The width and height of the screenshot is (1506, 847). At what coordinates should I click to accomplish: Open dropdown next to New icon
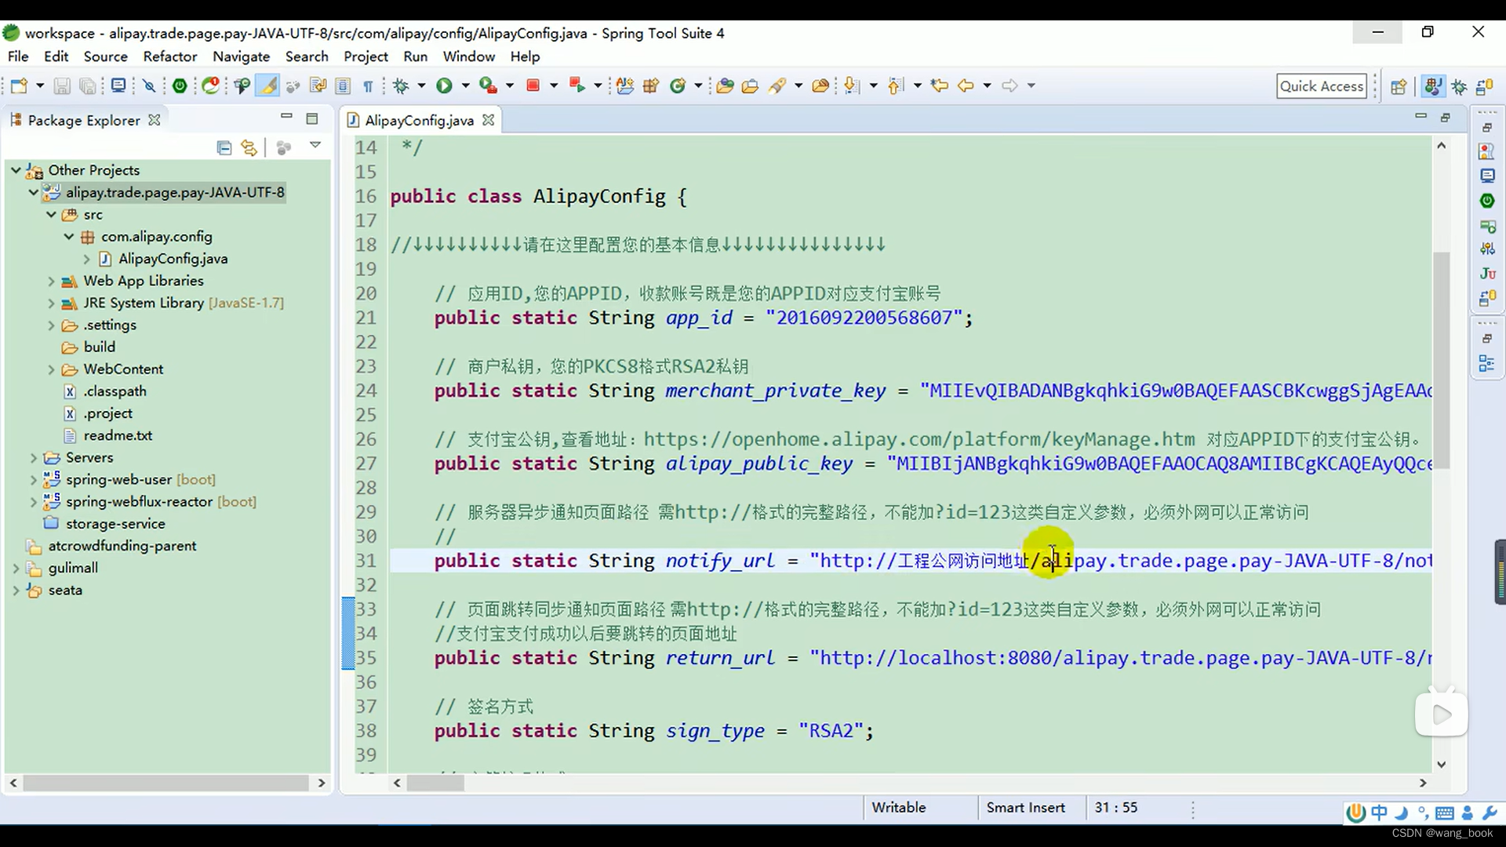click(x=40, y=85)
